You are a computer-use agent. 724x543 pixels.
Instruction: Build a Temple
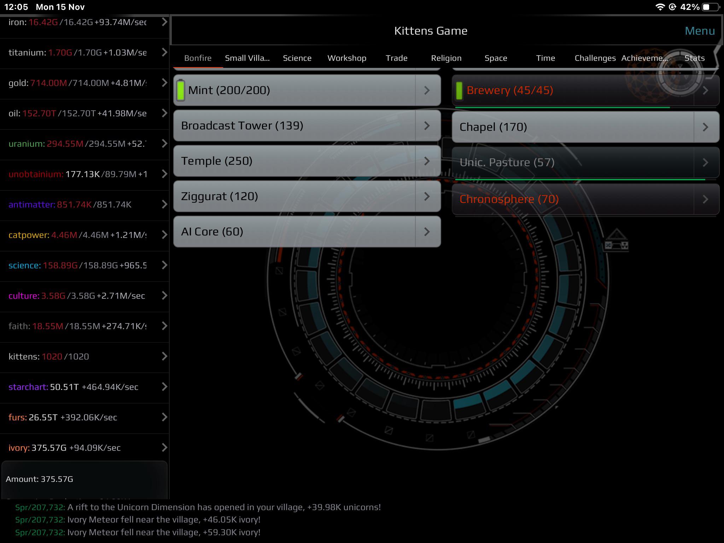point(283,161)
